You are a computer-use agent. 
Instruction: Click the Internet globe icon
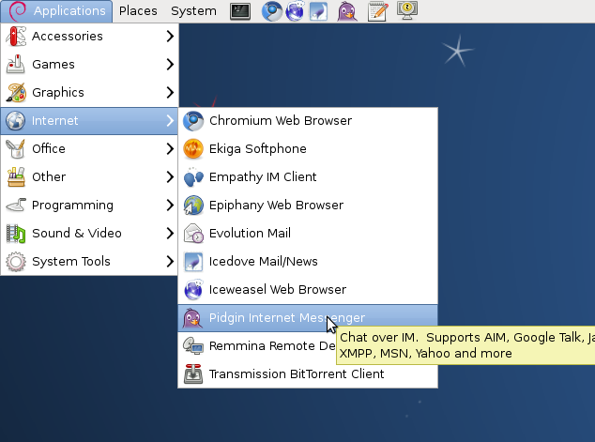[16, 121]
